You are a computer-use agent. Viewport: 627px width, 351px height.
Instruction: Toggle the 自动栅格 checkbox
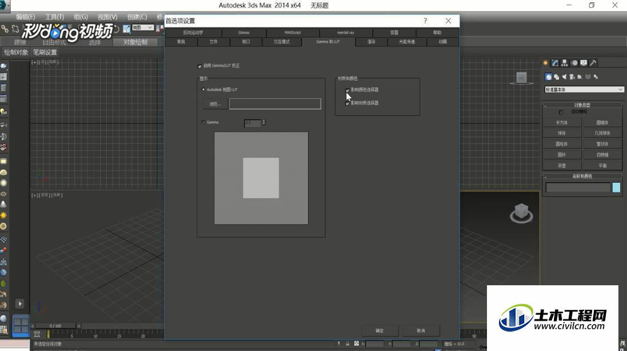(561, 113)
